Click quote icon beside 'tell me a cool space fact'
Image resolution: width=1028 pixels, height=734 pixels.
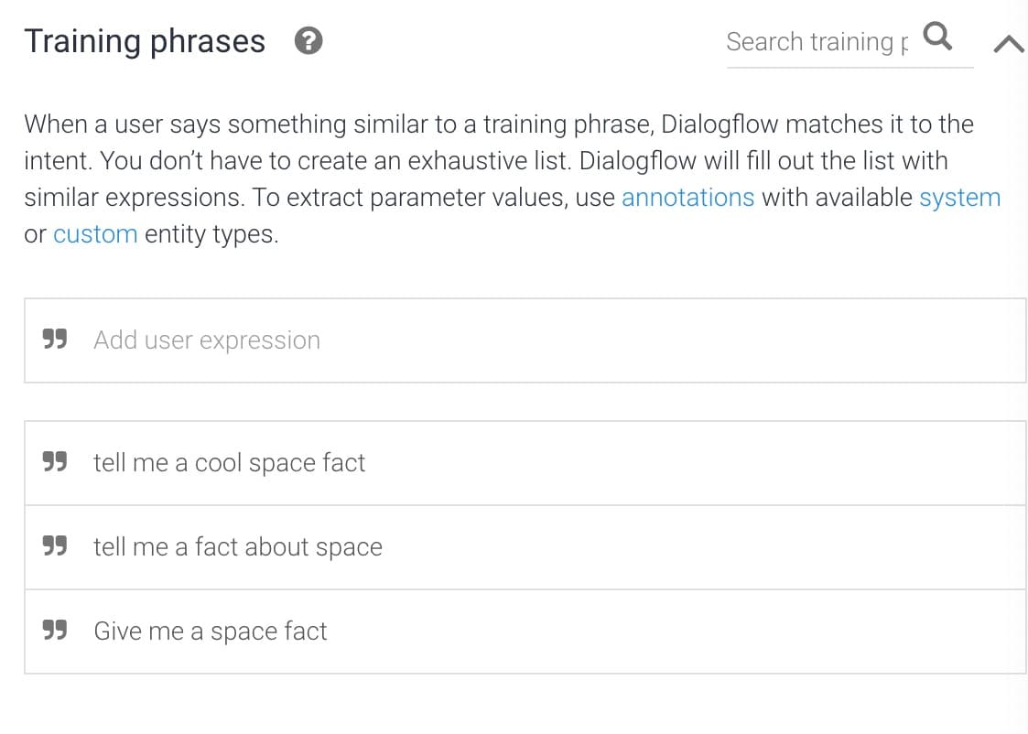point(55,461)
